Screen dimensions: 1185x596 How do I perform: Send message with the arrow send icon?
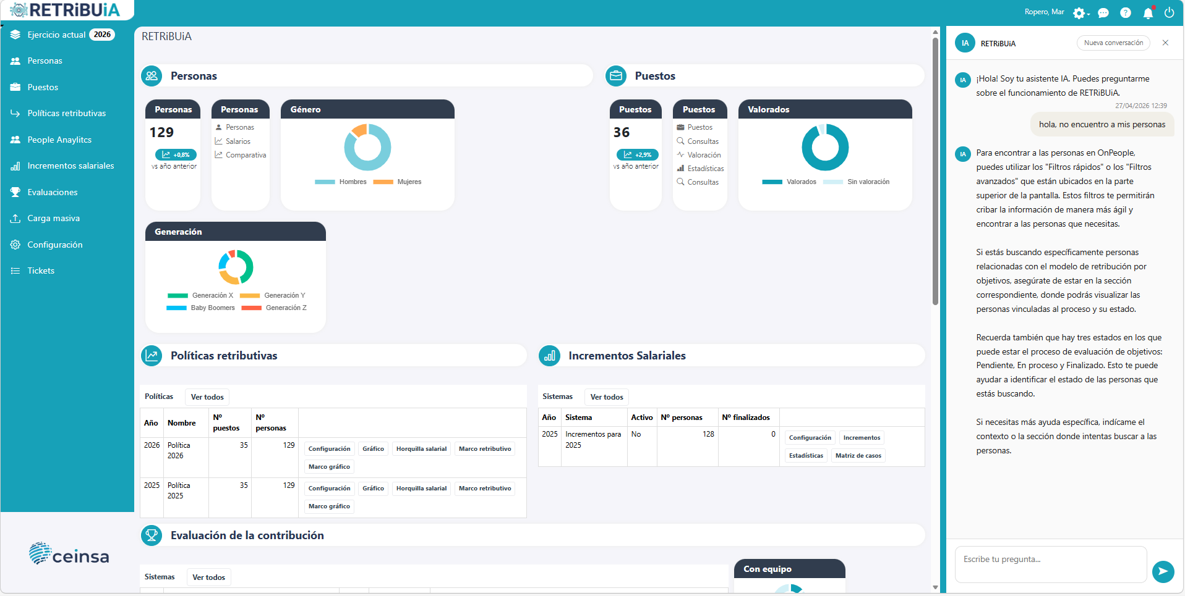(1163, 571)
